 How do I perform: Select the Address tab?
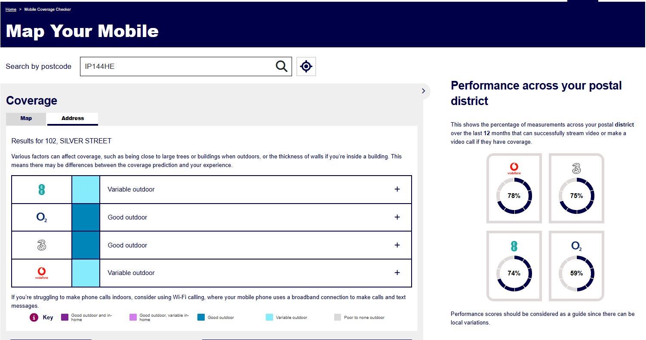[x=73, y=119]
